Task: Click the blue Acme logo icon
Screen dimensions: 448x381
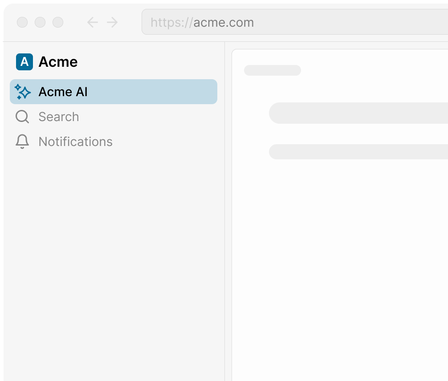Action: pyautogui.click(x=24, y=62)
